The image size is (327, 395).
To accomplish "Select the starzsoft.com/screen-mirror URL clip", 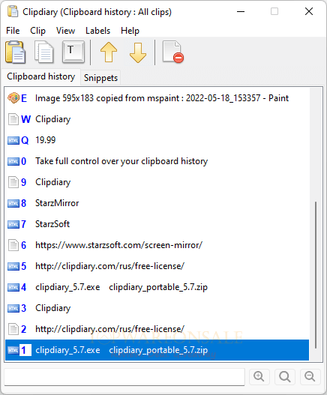I will (x=157, y=245).
